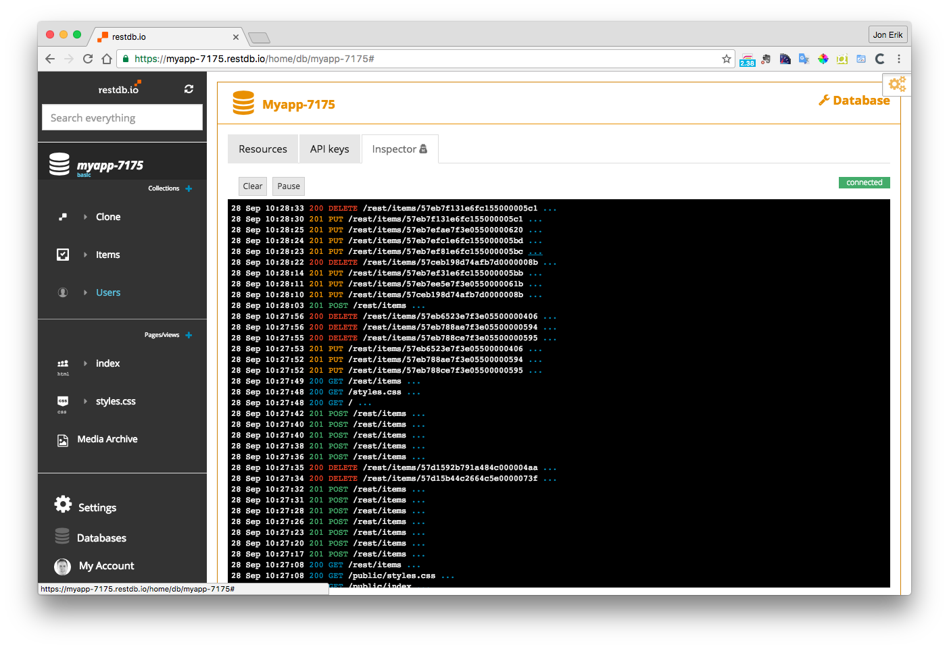949x649 pixels.
Task: Click the Items collection checkbox icon
Action: pyautogui.click(x=63, y=255)
